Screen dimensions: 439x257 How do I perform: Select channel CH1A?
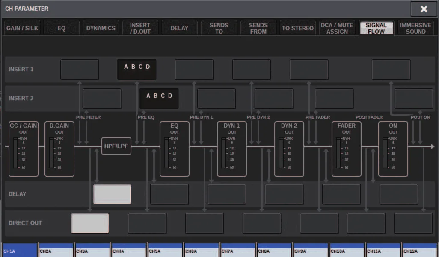20,250
